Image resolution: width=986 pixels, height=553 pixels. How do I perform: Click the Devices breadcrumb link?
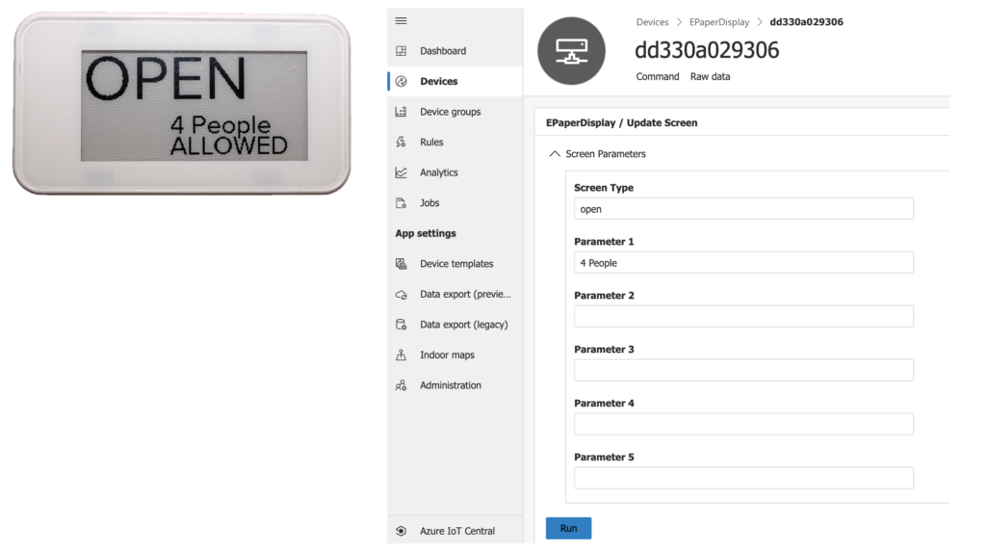tap(652, 22)
